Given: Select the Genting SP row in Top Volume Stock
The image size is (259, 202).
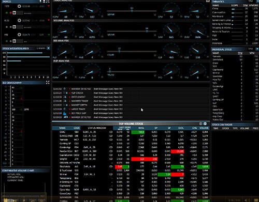Looking at the screenshot, I should point(131,144).
